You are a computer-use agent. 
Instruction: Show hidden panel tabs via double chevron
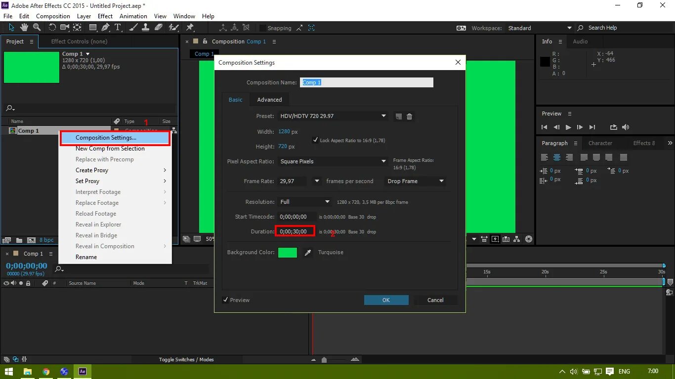(670, 143)
